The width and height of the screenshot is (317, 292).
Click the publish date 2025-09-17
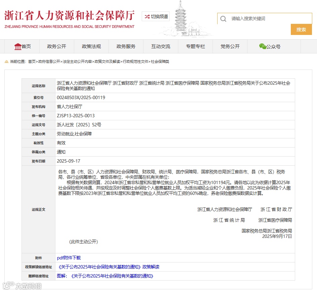pos(69,161)
